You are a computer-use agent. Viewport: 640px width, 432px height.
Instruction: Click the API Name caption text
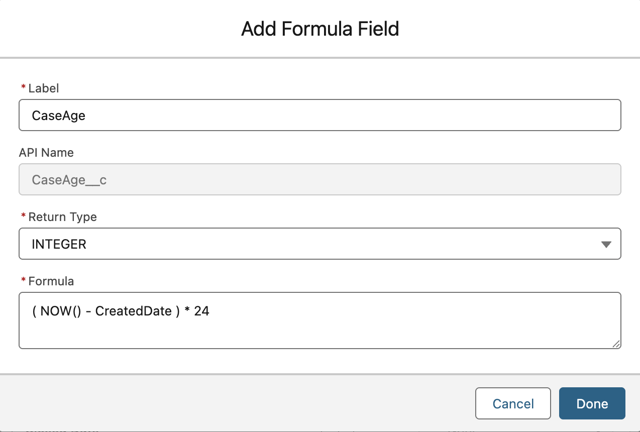pos(46,153)
